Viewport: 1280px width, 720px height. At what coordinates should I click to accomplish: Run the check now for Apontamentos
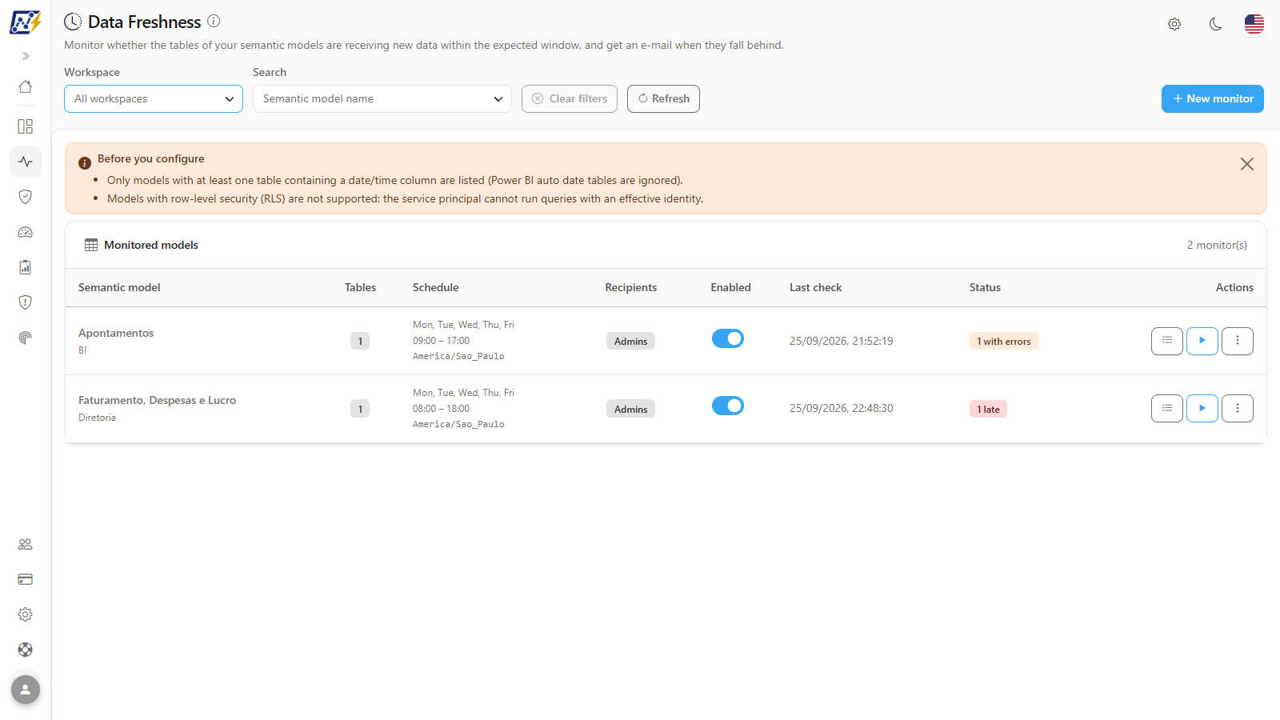1202,341
